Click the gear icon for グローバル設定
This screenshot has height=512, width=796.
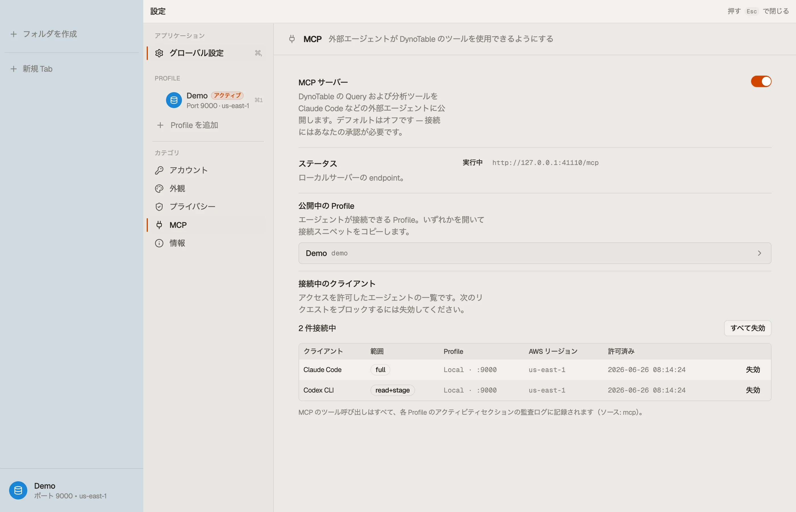tap(159, 53)
